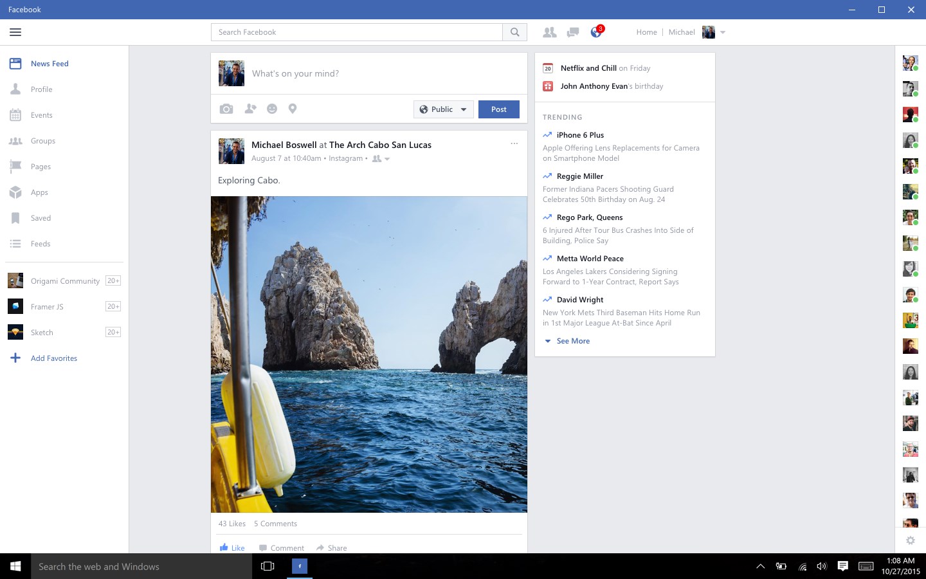This screenshot has width=926, height=579.
Task: Open volume control in system tray
Action: 821,566
